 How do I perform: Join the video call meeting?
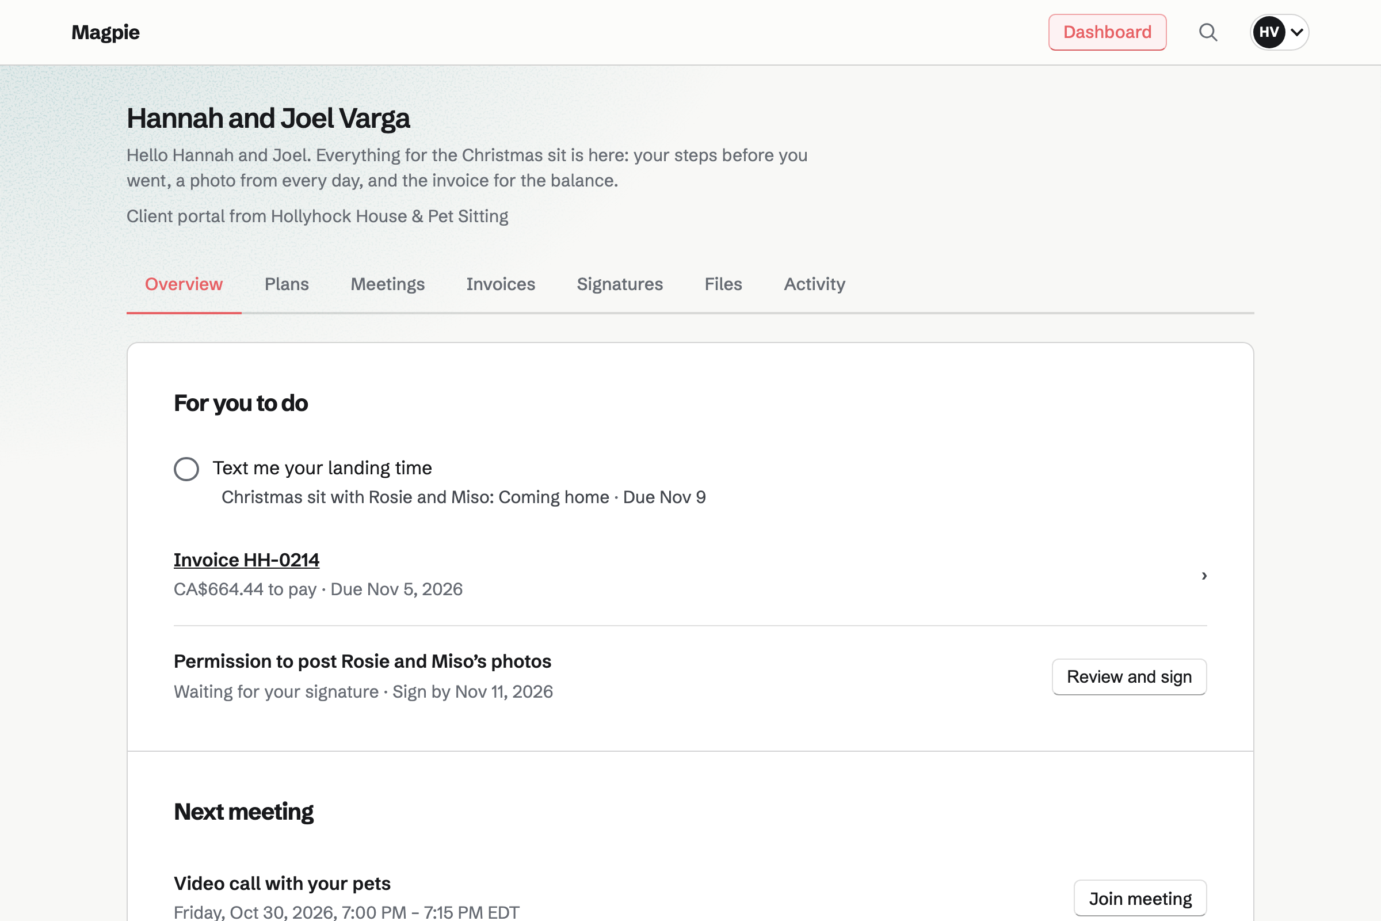click(x=1140, y=898)
